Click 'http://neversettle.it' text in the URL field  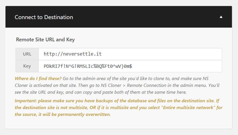click(x=73, y=54)
